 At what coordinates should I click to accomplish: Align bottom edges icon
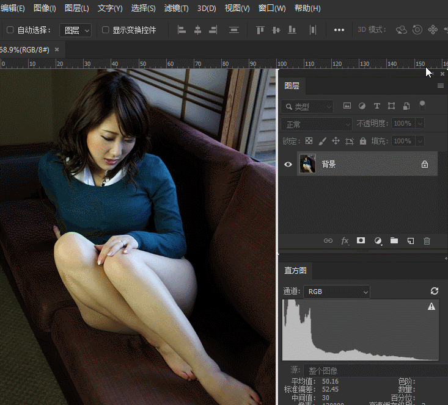coord(292,30)
